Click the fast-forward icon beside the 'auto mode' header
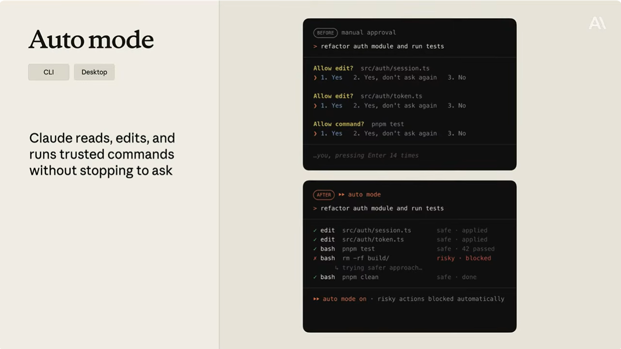 pos(342,195)
